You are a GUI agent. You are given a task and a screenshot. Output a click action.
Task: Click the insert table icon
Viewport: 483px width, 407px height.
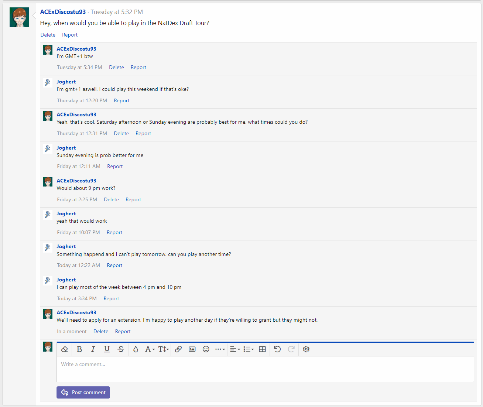click(263, 349)
